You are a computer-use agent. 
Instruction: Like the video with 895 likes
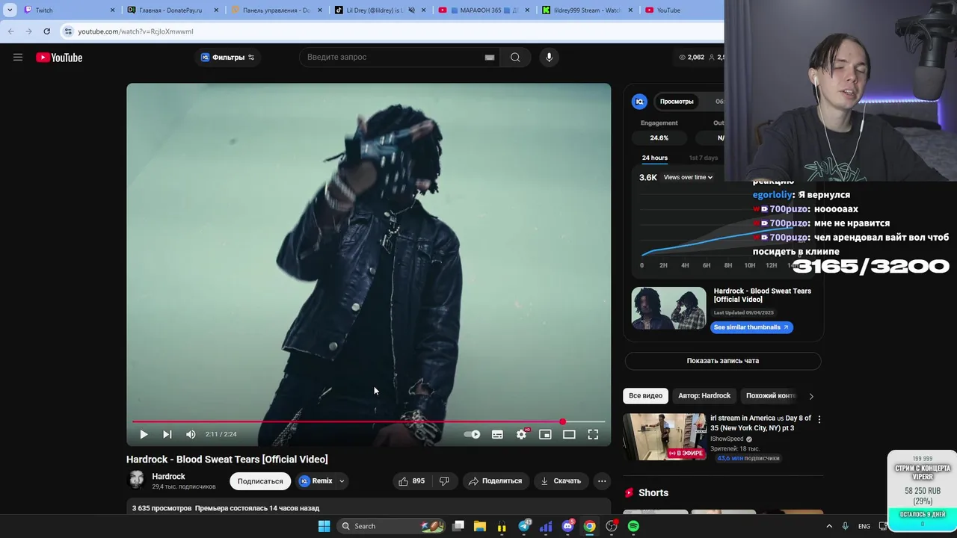[x=412, y=481]
